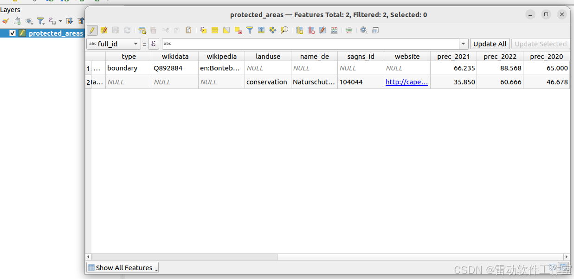Open filter features using form funnel icon
The height and width of the screenshot is (279, 574).
(250, 30)
